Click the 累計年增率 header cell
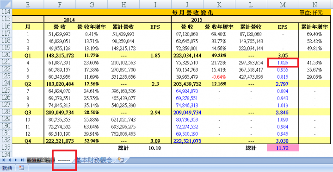Screen dimensions: 333x172 pos(314,27)
